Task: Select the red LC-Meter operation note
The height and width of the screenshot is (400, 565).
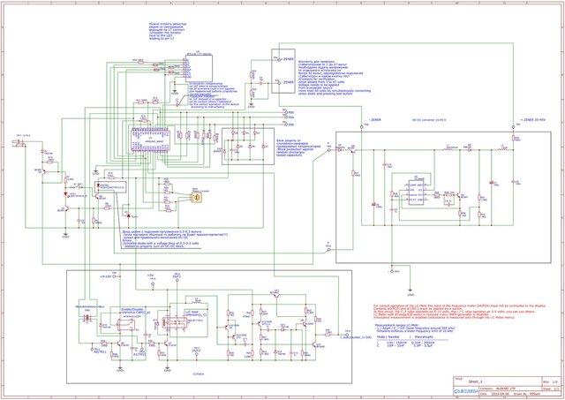Action: (x=460, y=312)
